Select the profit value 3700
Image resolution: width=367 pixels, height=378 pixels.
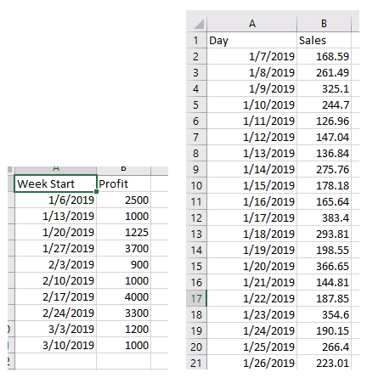click(124, 248)
